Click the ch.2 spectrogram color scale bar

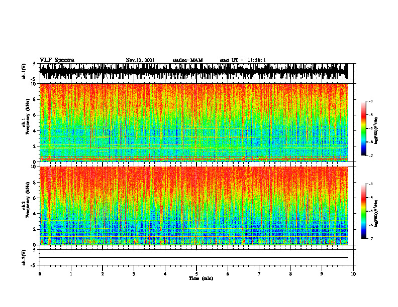pyautogui.click(x=363, y=211)
